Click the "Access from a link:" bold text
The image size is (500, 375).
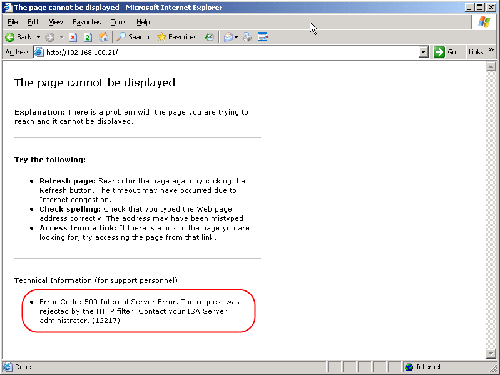(x=78, y=228)
